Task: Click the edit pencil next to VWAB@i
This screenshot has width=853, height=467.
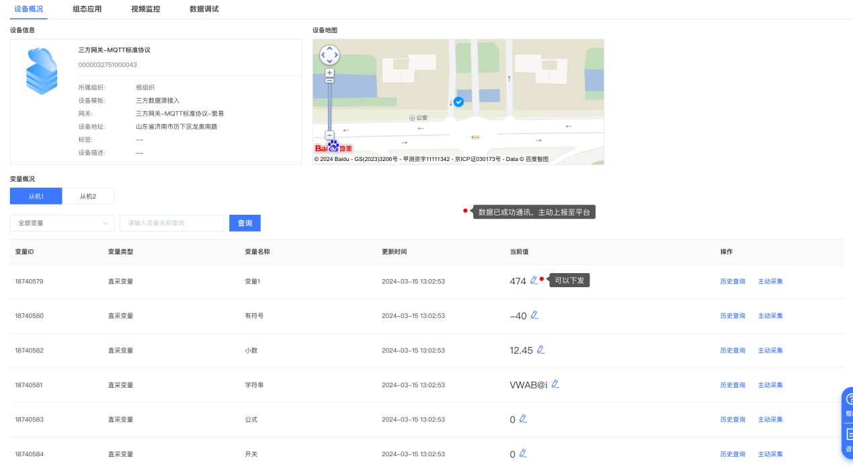Action: [555, 384]
